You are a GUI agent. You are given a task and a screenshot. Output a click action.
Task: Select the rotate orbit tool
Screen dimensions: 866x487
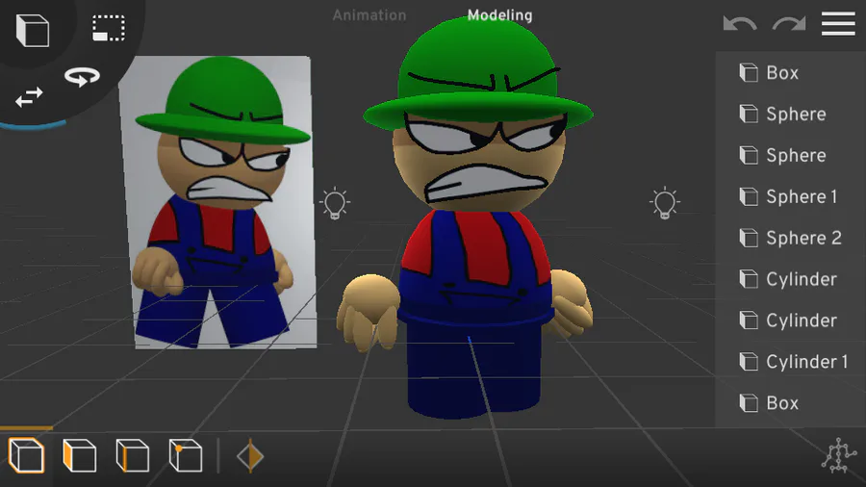click(x=82, y=76)
